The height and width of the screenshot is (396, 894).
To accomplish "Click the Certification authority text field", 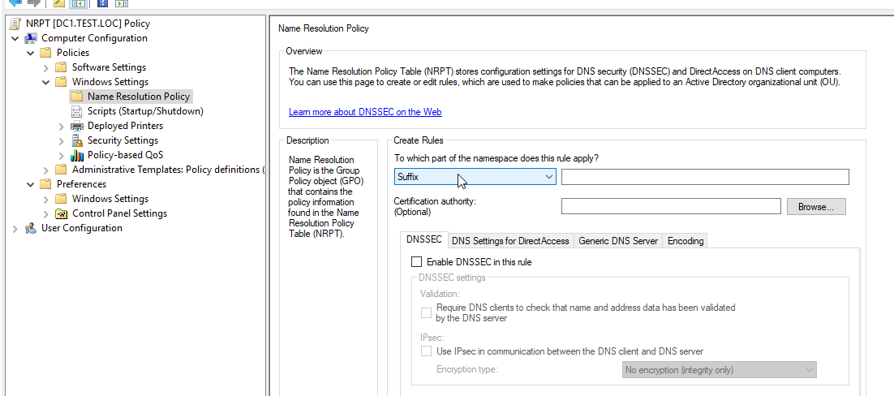I will point(670,206).
